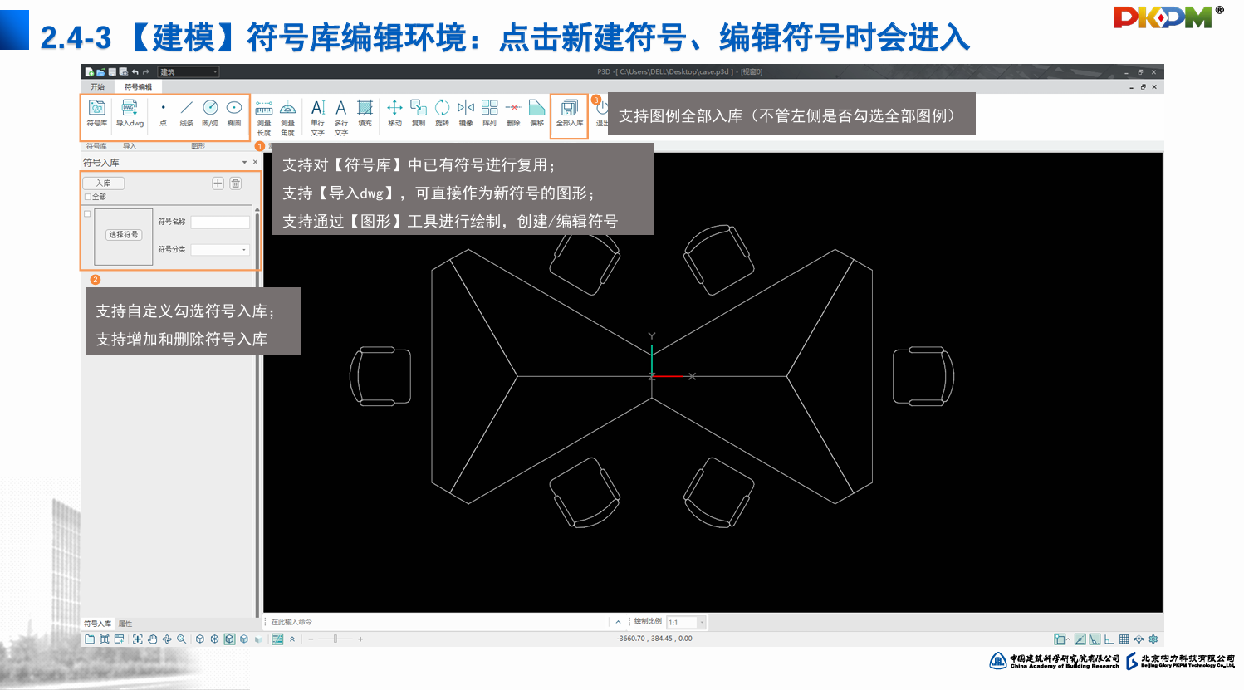Image resolution: width=1244 pixels, height=690 pixels.
Task: Expand the command line history chevron
Action: (x=618, y=622)
